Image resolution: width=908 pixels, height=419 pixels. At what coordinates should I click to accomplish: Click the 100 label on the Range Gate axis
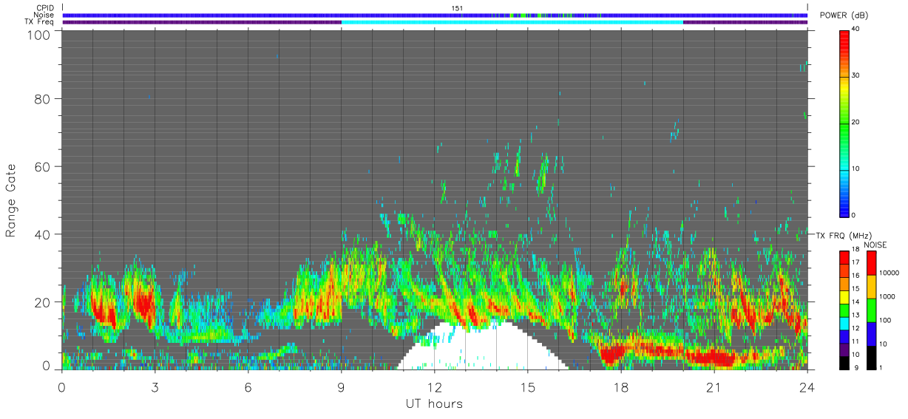click(40, 34)
